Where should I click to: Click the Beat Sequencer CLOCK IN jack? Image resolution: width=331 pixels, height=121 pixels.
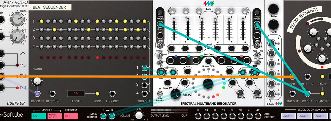(x=38, y=94)
